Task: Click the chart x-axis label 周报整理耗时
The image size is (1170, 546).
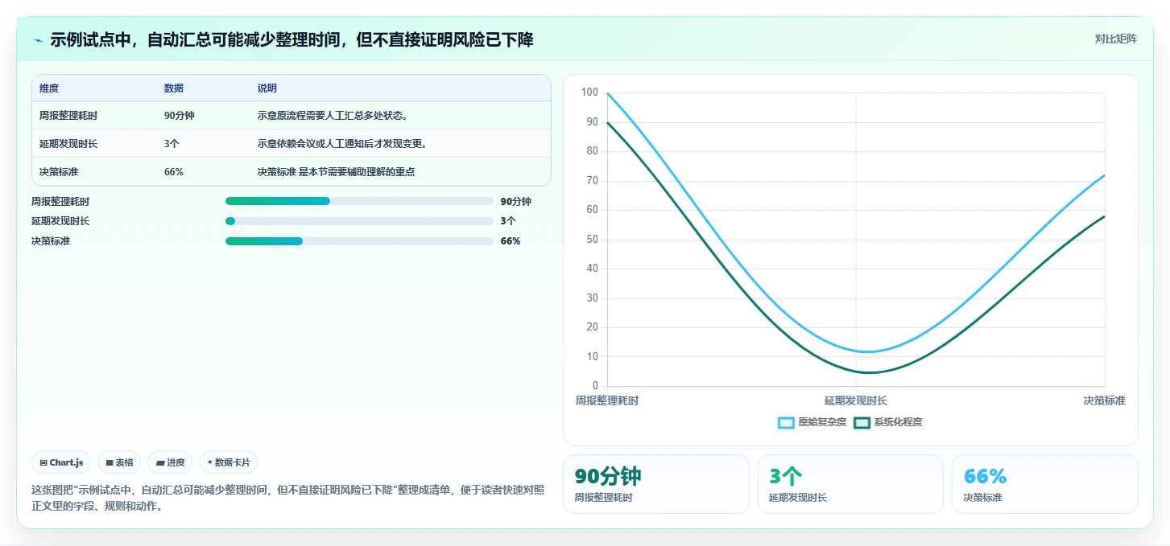Action: 607,400
